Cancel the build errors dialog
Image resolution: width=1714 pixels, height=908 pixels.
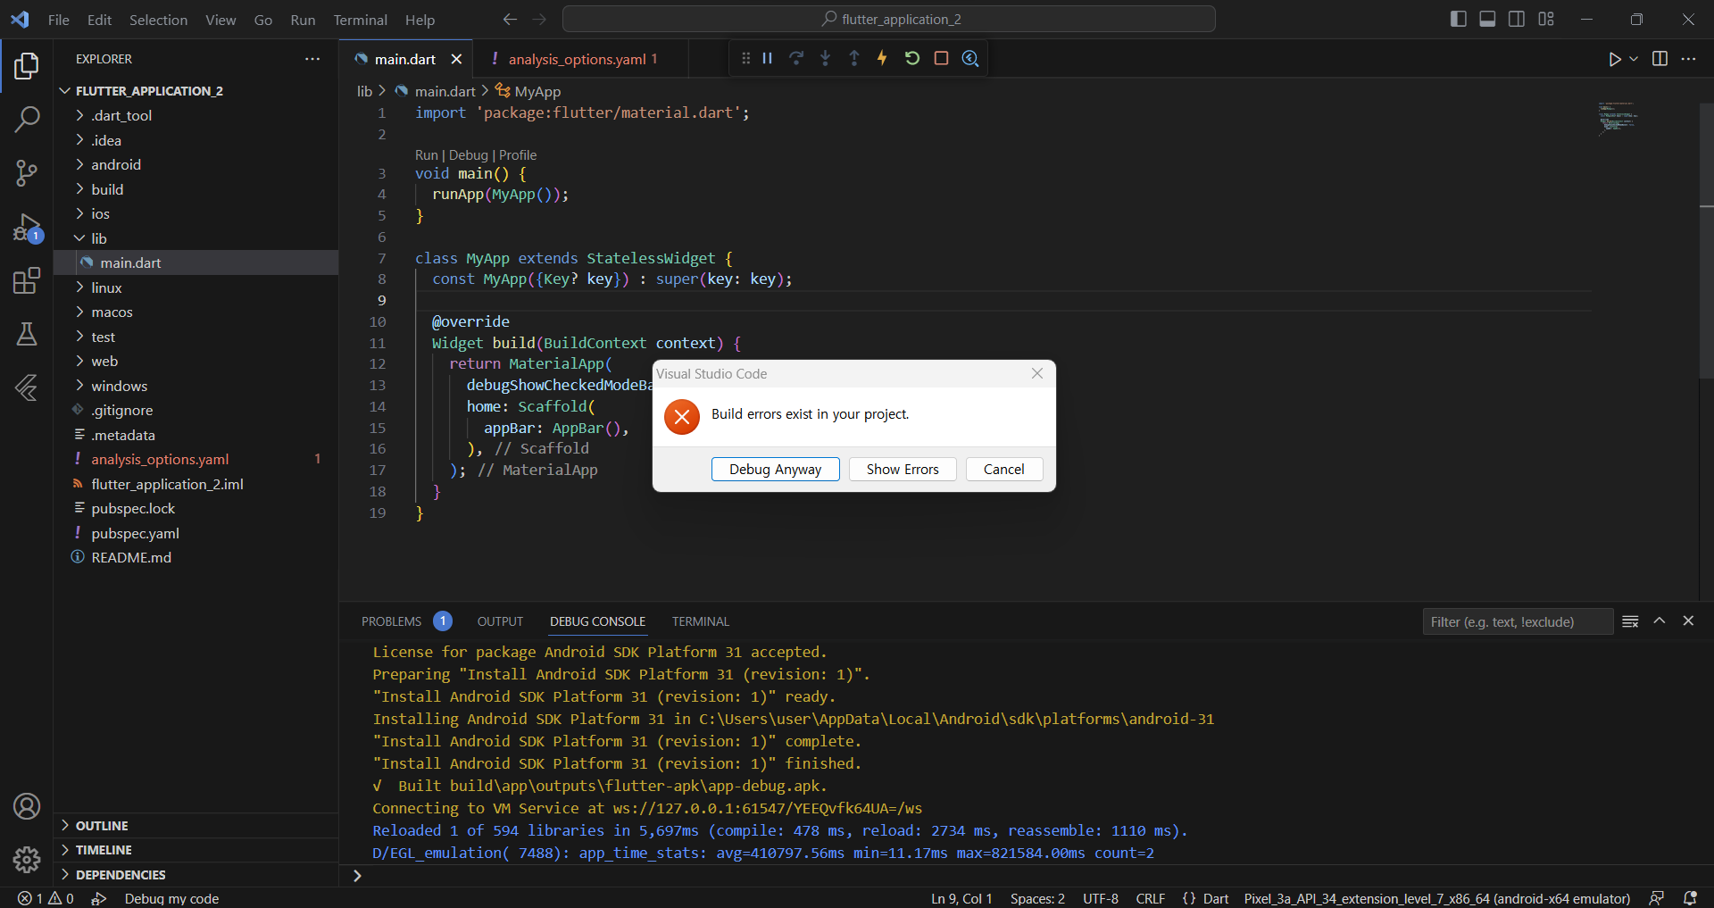click(1004, 469)
